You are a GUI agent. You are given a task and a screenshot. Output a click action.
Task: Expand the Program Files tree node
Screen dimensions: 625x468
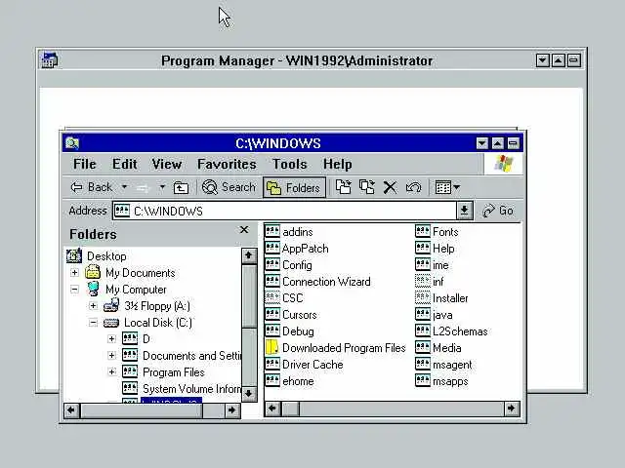click(111, 372)
